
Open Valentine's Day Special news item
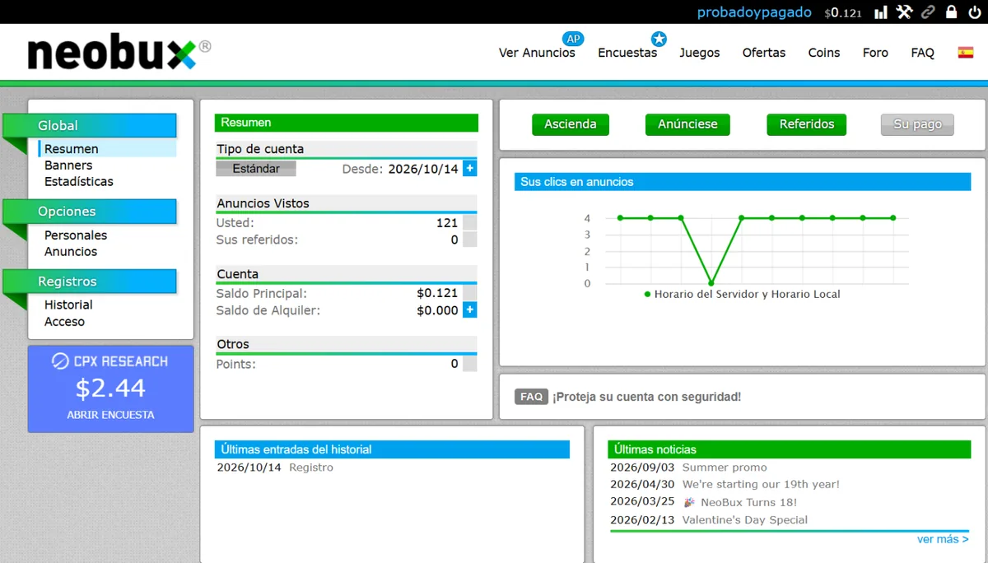pos(745,520)
